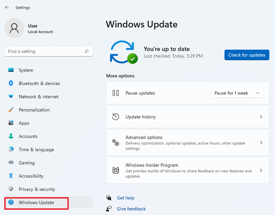This screenshot has height=215, width=275.
Task: Click the Bluetooth & devices icon
Action: click(x=11, y=83)
